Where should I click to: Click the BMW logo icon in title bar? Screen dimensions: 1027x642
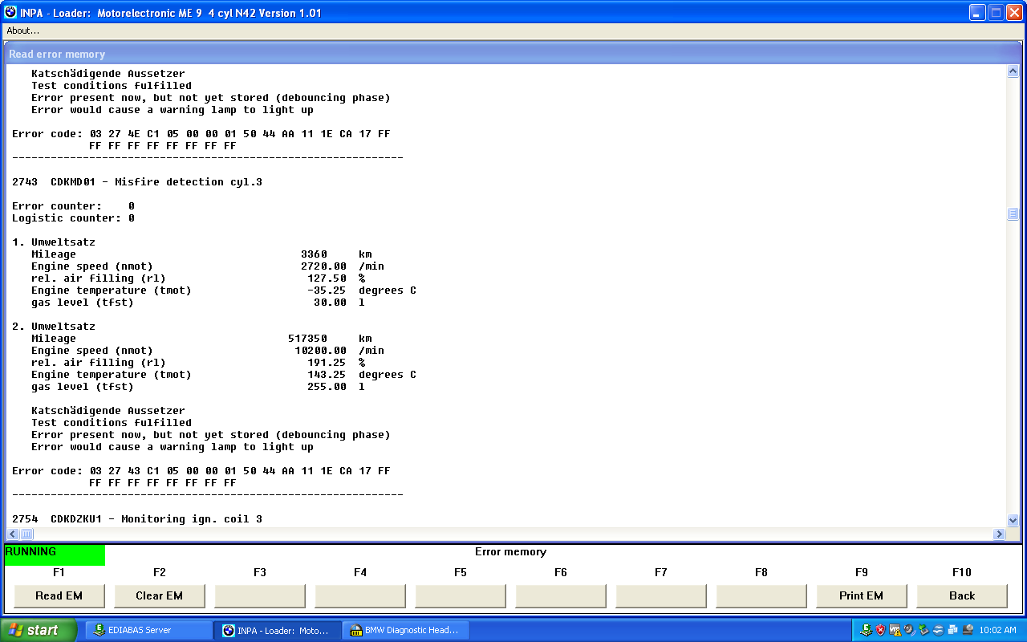10,12
